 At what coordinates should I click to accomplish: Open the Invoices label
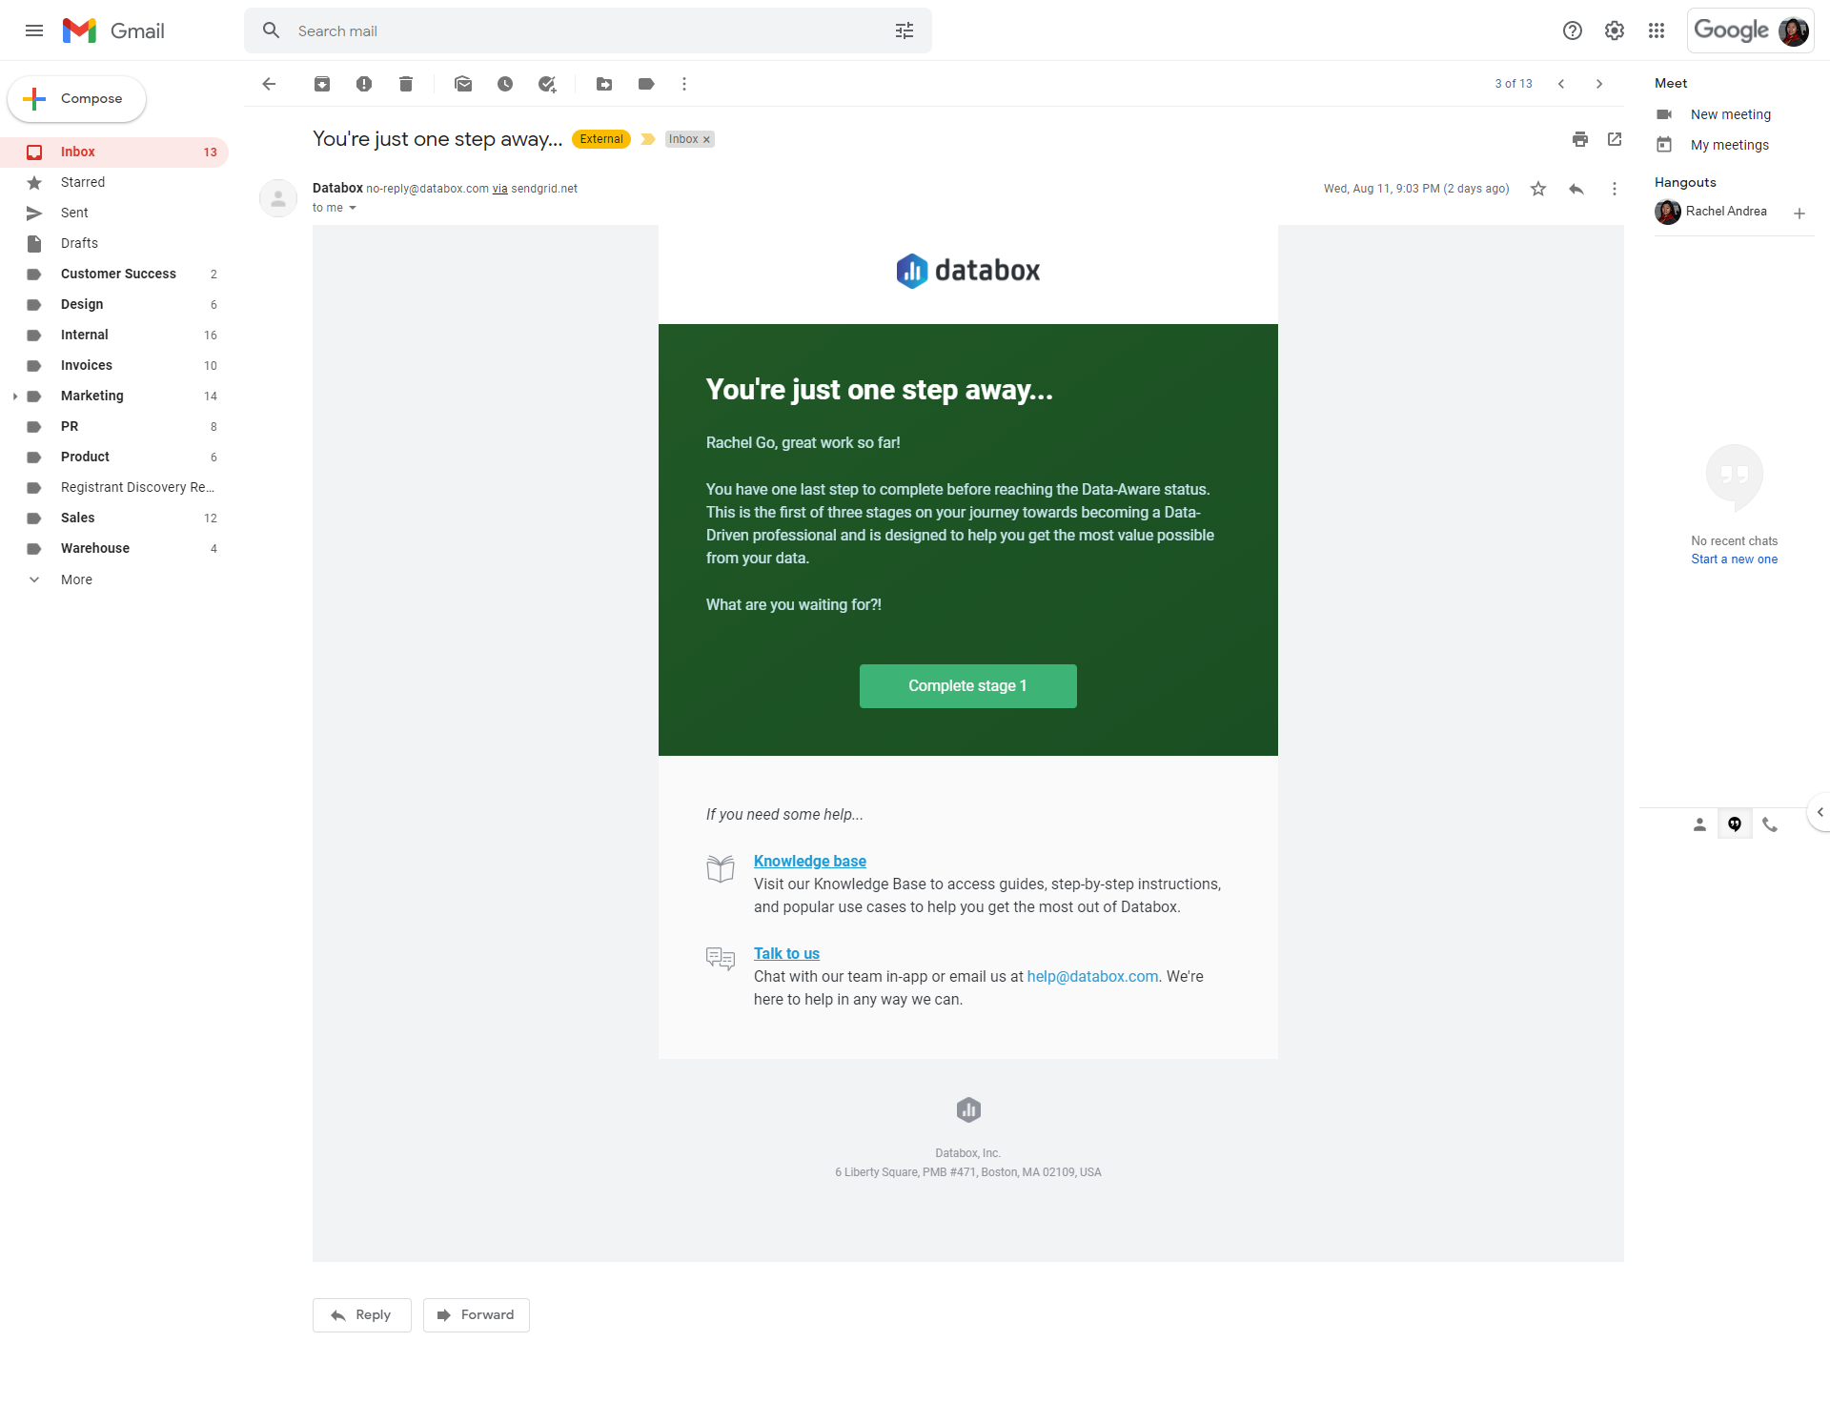(x=114, y=366)
